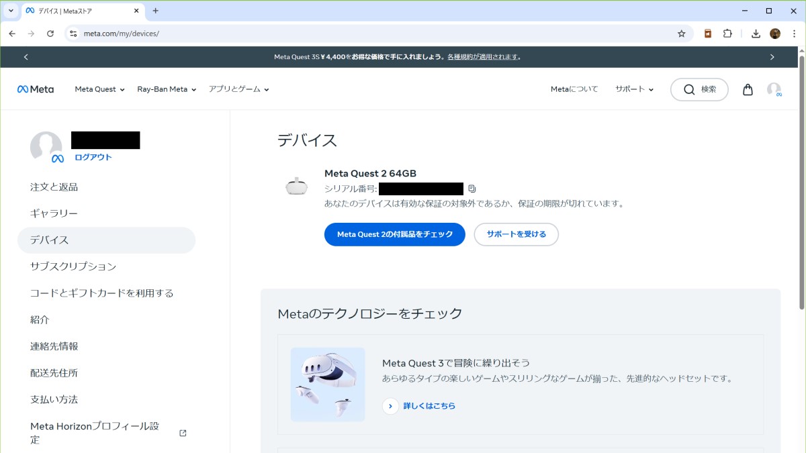Click the Meta Quest 3で冒険に繰り出そう title
Viewport: 806px width, 453px height.
click(x=456, y=363)
